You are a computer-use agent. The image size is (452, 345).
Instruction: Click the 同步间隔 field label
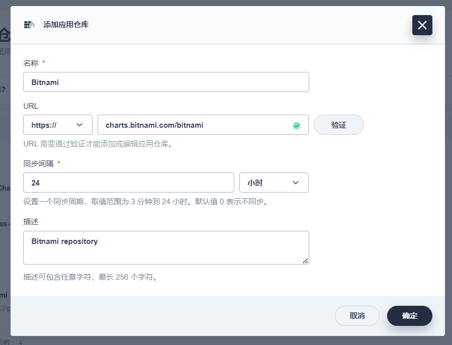click(x=39, y=163)
